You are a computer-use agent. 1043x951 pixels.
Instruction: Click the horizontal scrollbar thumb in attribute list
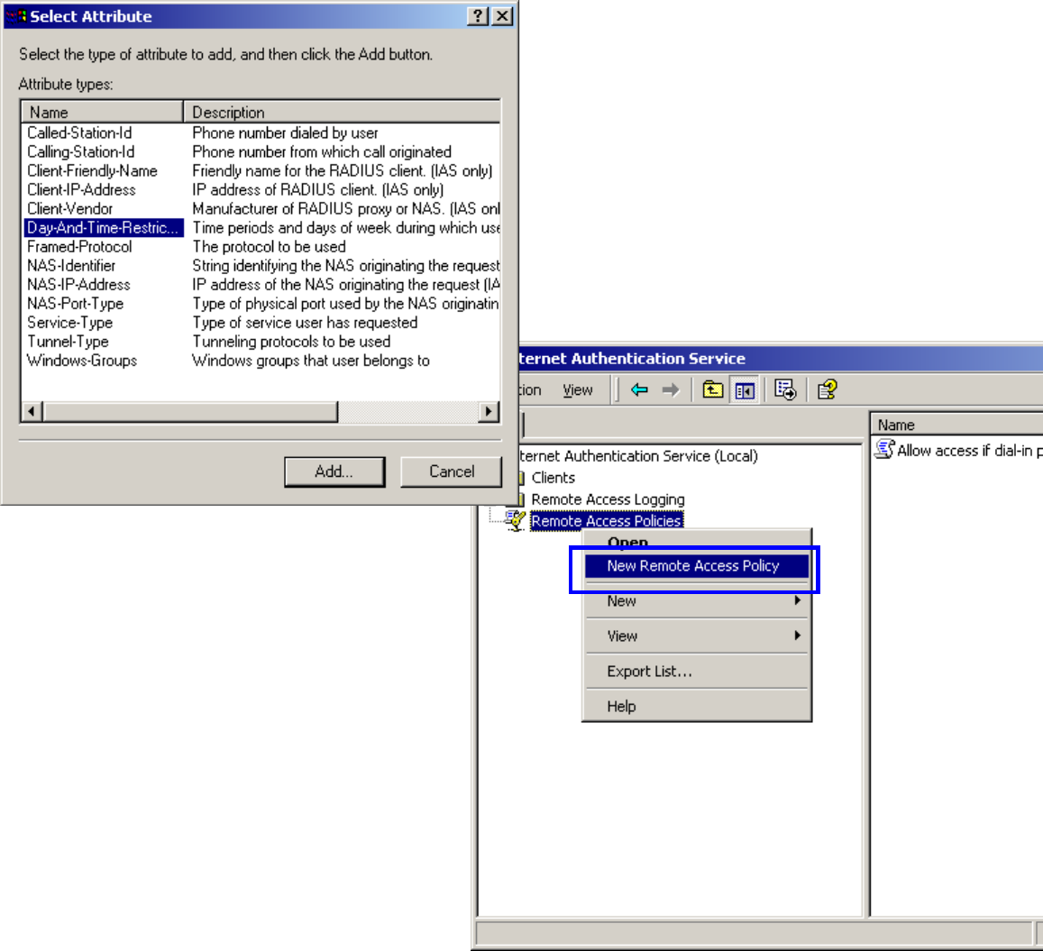[x=190, y=412]
